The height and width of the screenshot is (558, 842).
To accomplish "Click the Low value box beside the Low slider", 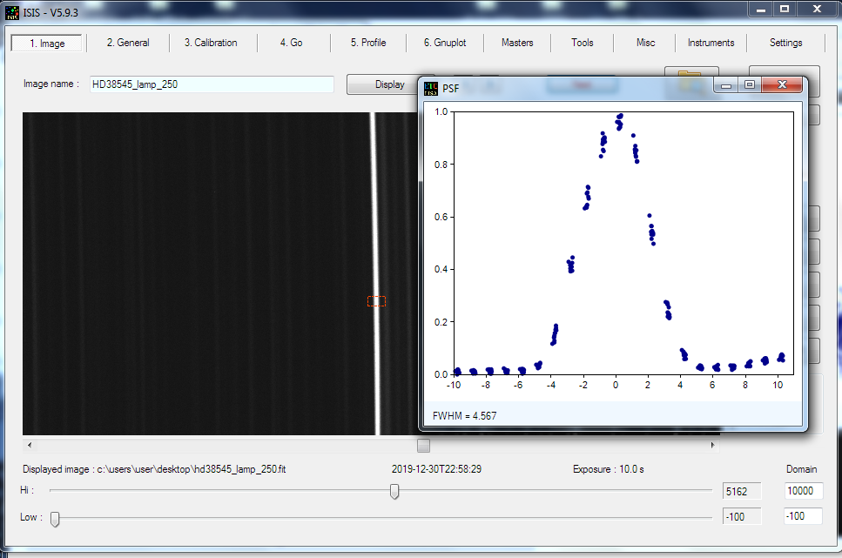I will [x=742, y=516].
